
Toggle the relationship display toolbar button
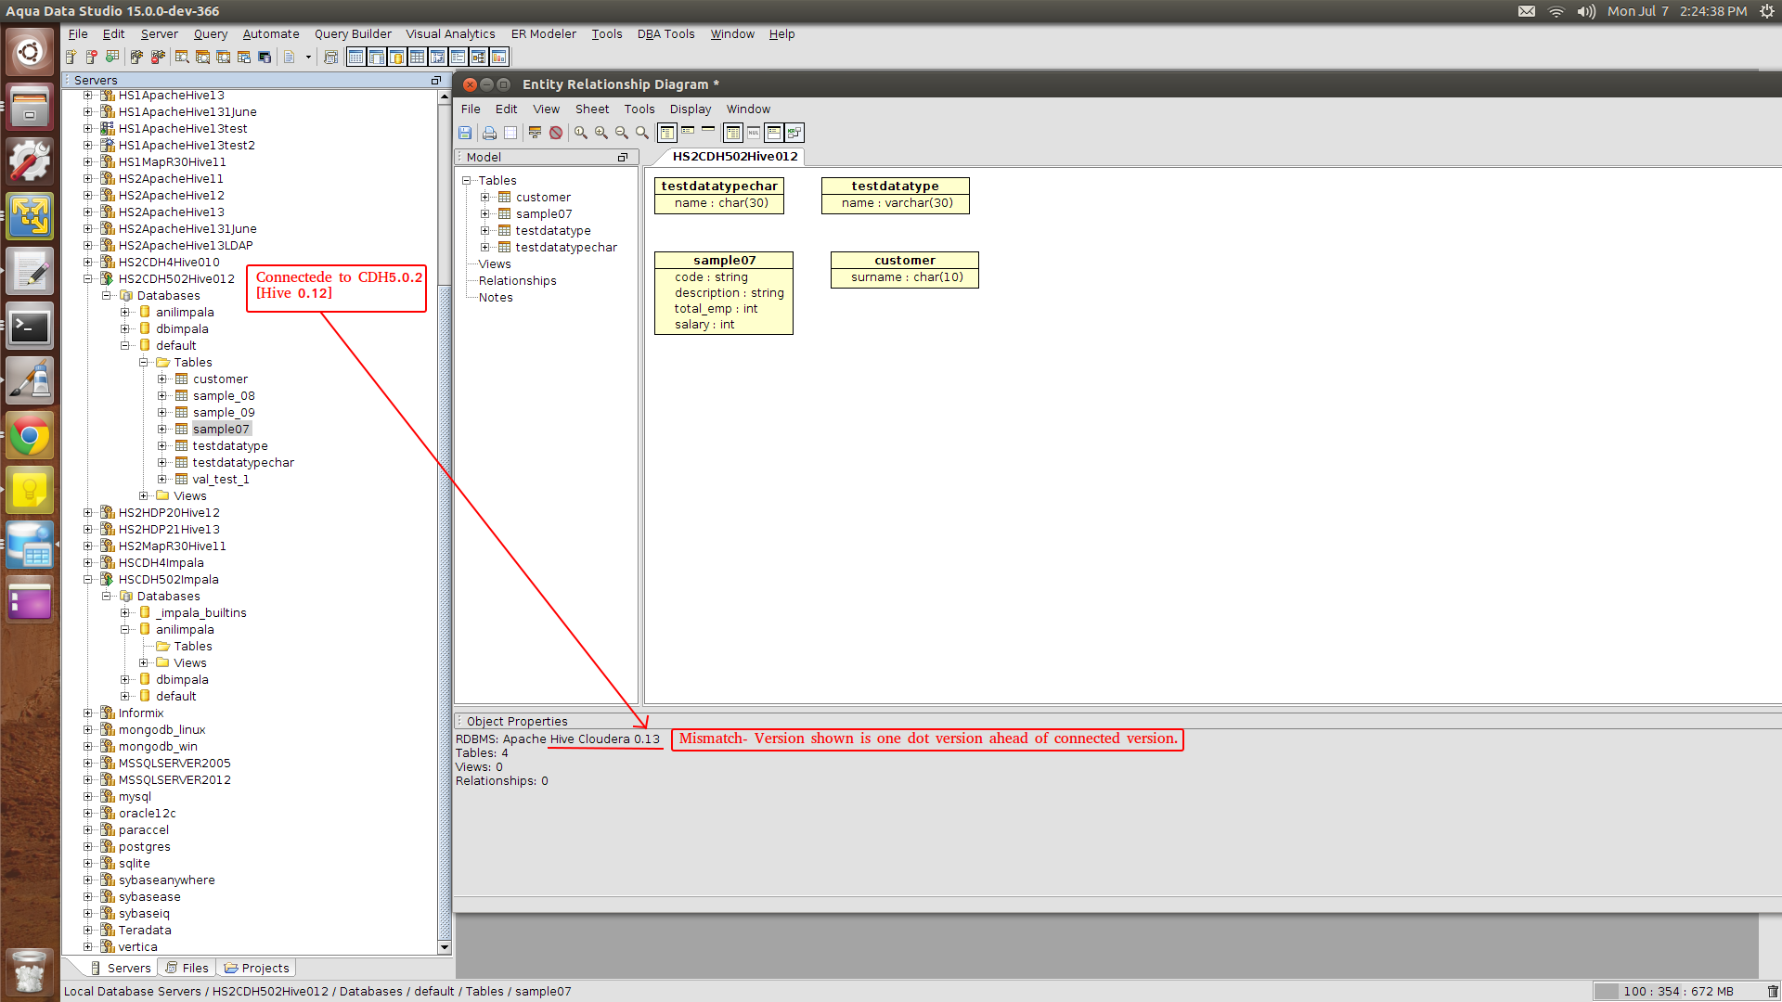pyautogui.click(x=794, y=133)
